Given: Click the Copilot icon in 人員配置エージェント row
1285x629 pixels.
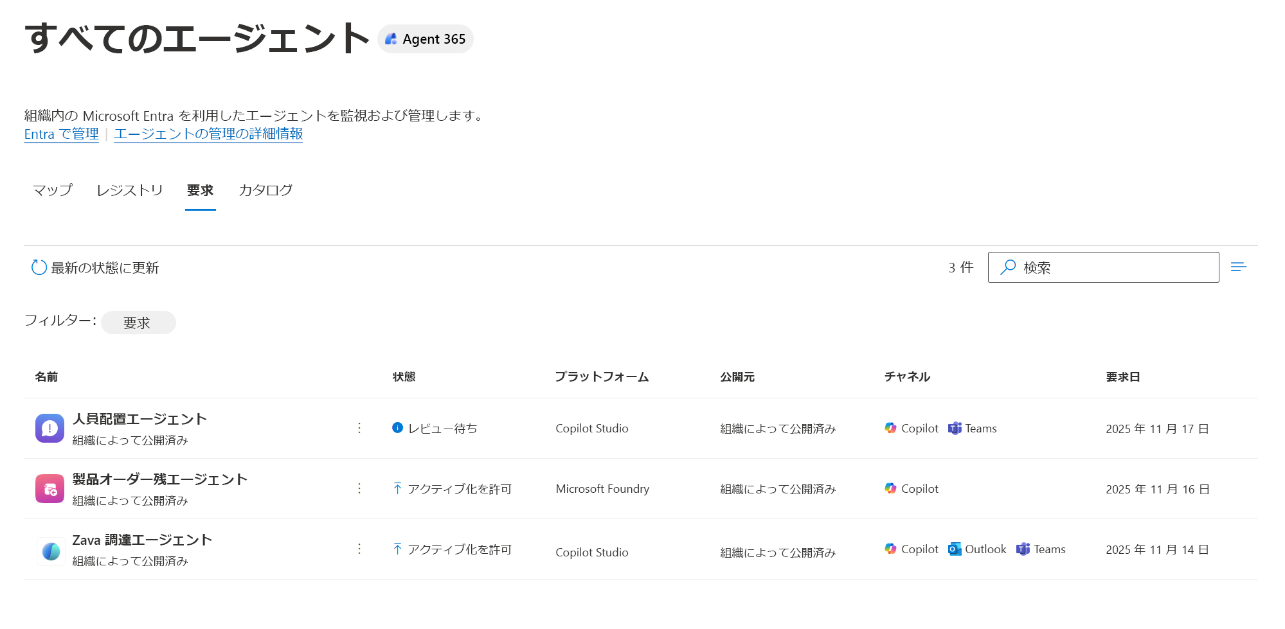Looking at the screenshot, I should (x=890, y=428).
